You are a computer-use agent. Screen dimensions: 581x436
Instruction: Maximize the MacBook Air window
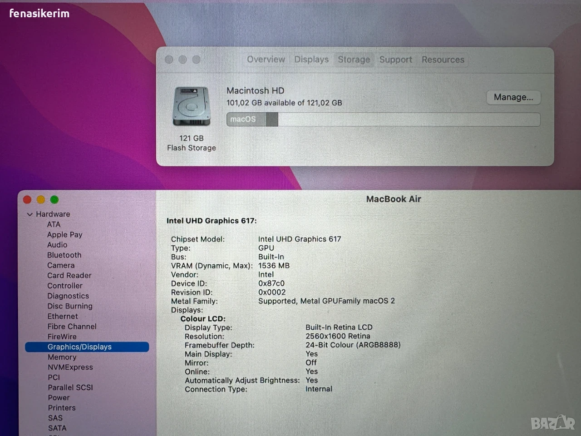54,200
